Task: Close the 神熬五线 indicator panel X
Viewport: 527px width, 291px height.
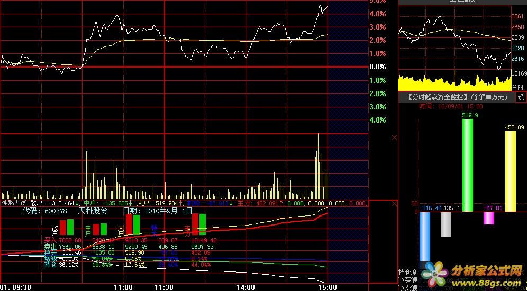Action: click(x=395, y=204)
